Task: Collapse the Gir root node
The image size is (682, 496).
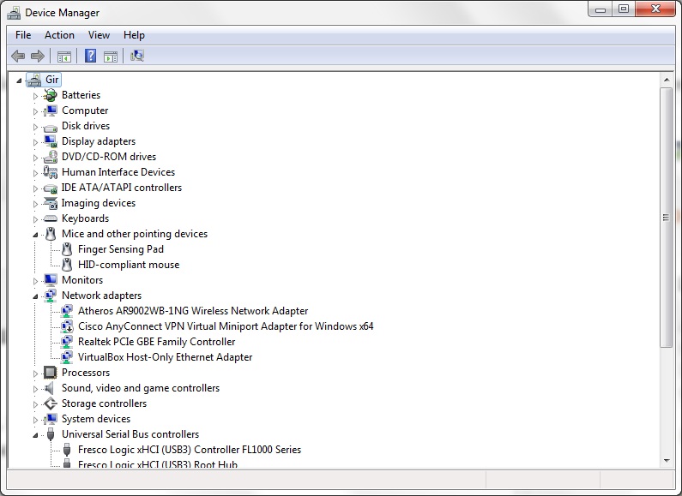Action: click(19, 81)
